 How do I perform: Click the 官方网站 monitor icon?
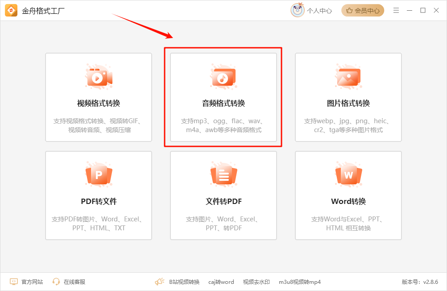(14, 282)
